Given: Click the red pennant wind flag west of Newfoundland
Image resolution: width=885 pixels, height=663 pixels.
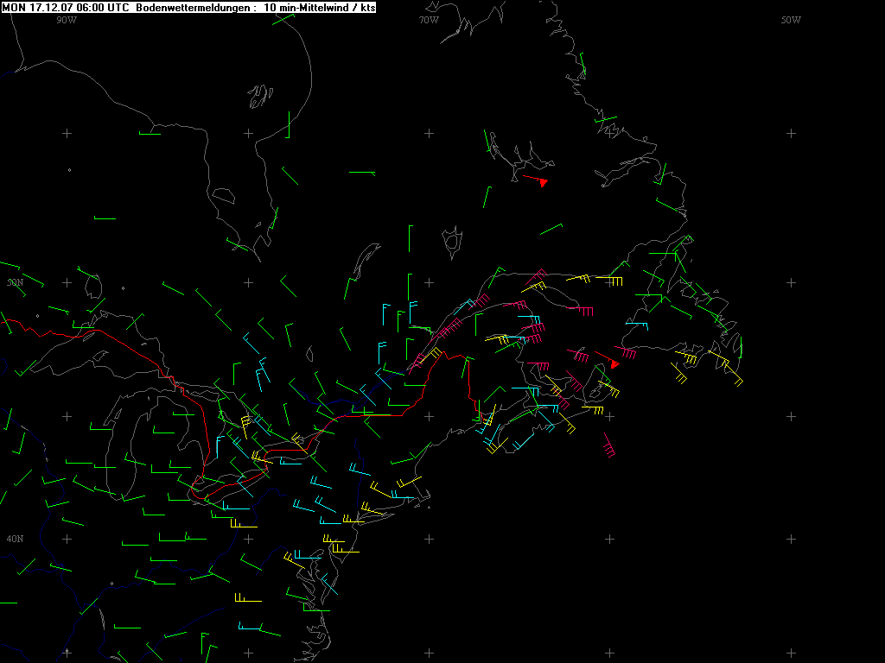Looking at the screenshot, I should (612, 363).
